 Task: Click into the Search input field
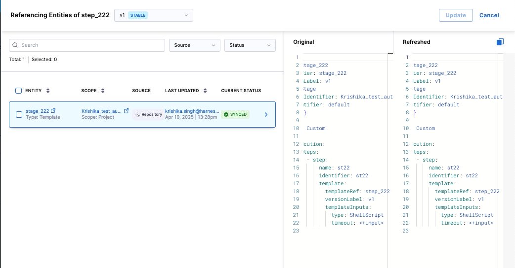pyautogui.click(x=91, y=45)
